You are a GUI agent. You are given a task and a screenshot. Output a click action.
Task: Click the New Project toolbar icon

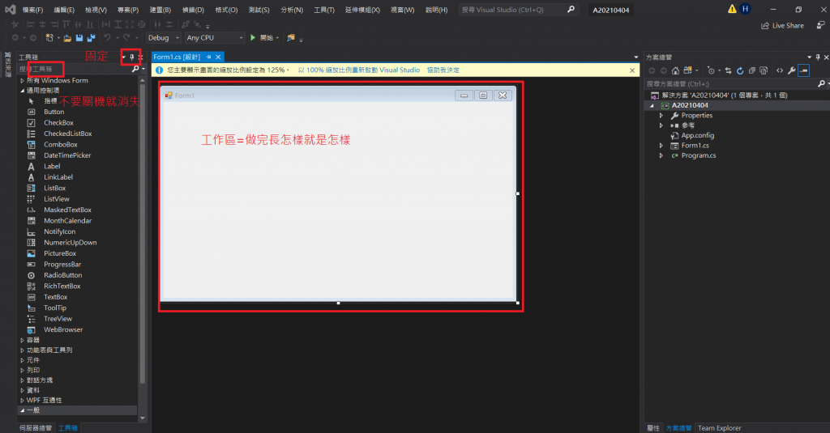49,37
